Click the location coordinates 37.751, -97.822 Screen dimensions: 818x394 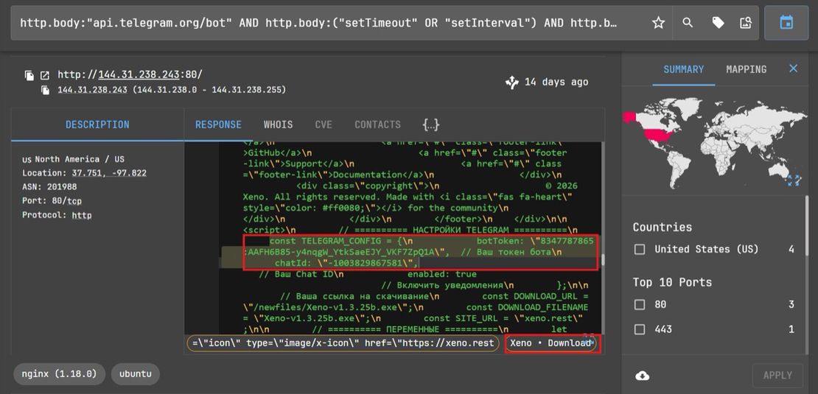click(x=109, y=173)
